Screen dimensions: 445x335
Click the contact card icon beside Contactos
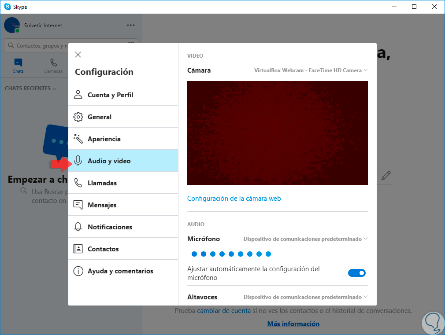pyautogui.click(x=78, y=249)
